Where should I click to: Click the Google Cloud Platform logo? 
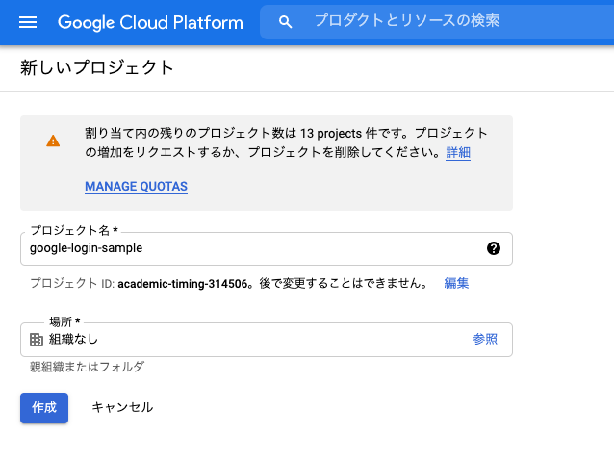click(150, 22)
